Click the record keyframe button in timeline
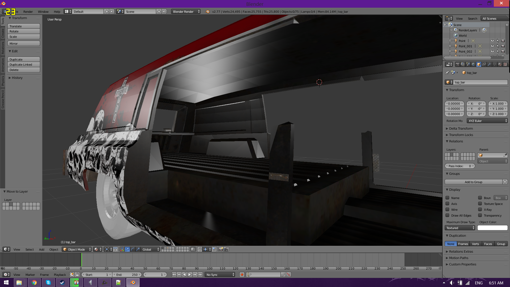 242,275
